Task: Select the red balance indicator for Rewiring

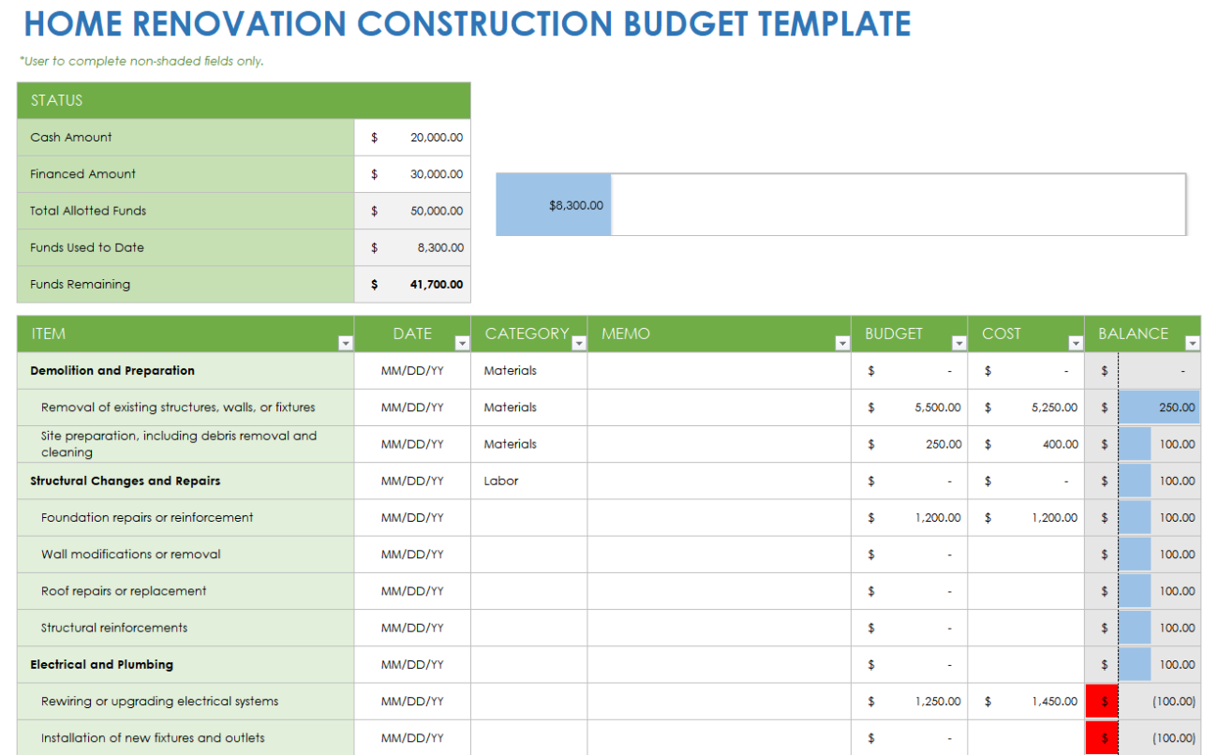Action: pyautogui.click(x=1103, y=701)
